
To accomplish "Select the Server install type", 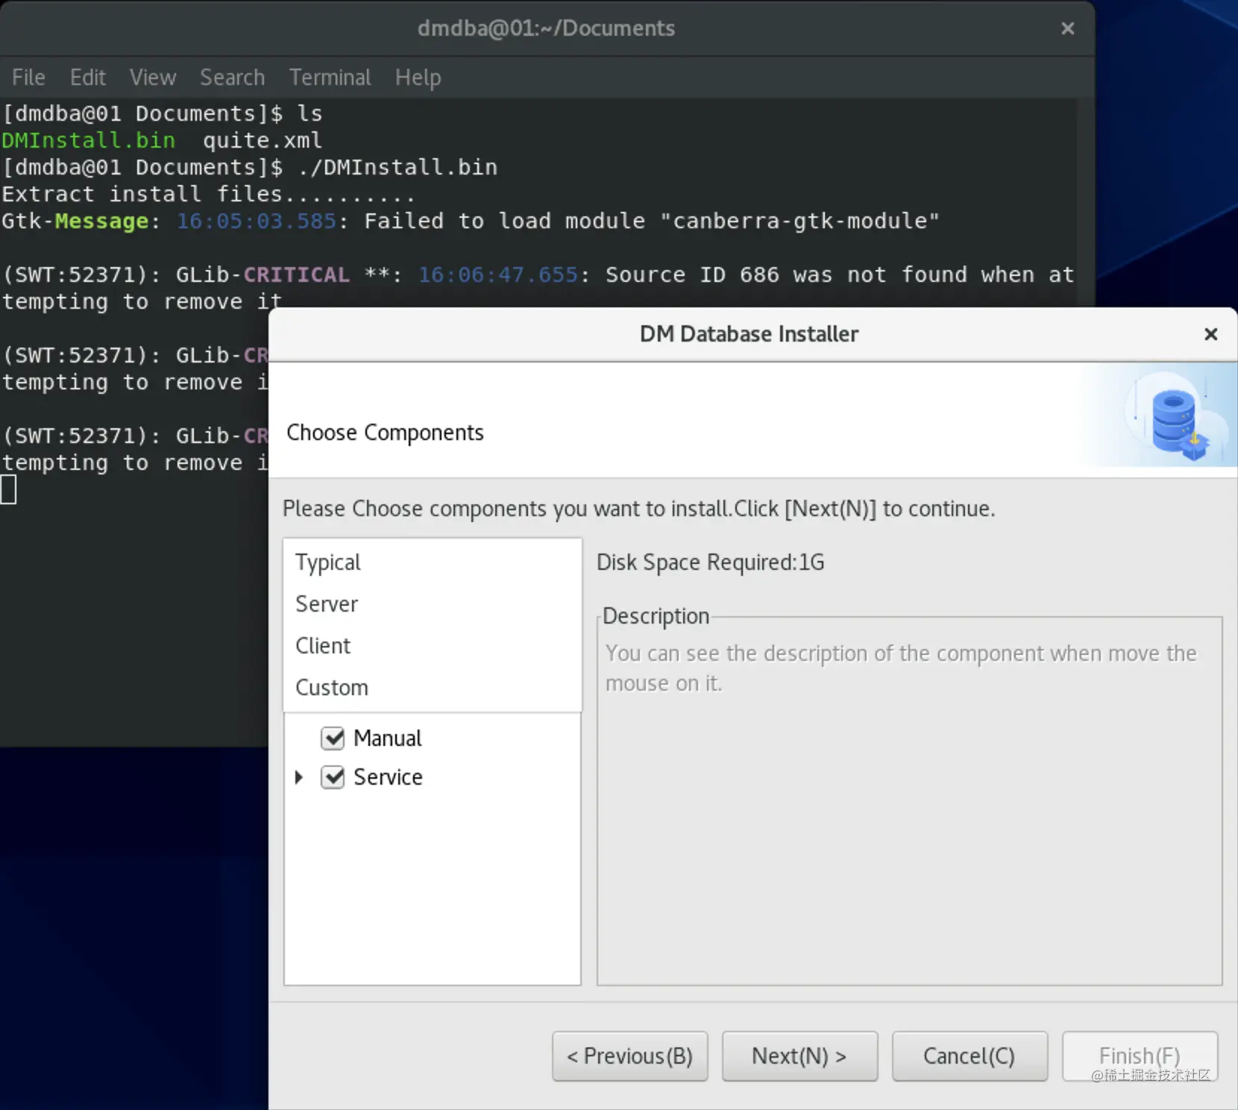I will [x=433, y=603].
